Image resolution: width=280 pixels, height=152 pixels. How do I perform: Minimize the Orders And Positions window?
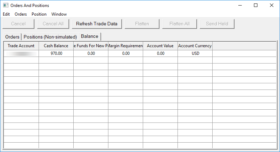pyautogui.click(x=240, y=5)
